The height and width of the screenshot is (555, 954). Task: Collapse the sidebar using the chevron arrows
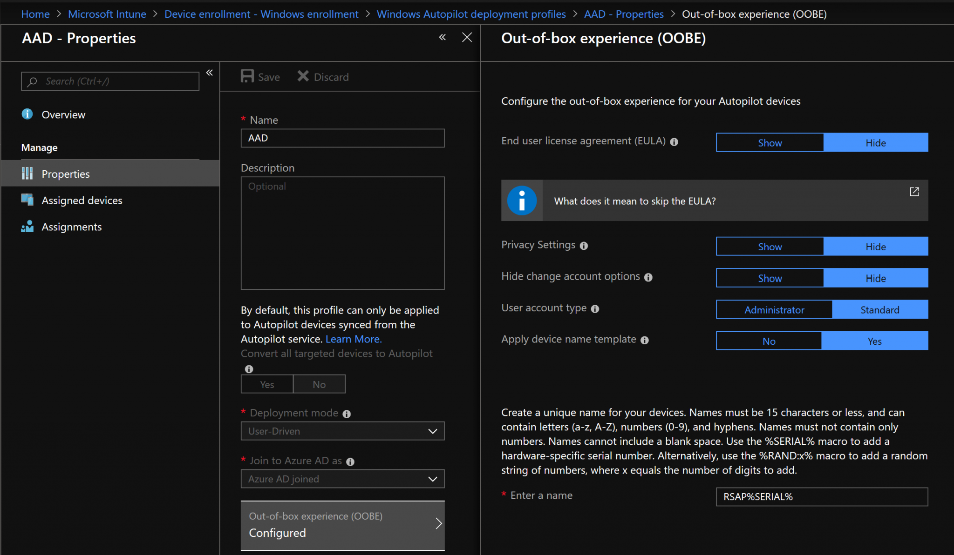click(210, 73)
